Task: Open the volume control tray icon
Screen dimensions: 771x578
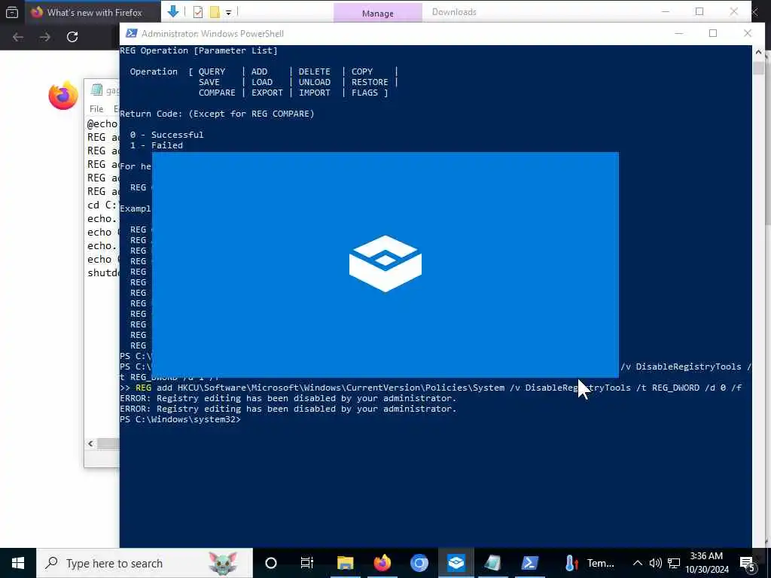Action: [x=656, y=563]
